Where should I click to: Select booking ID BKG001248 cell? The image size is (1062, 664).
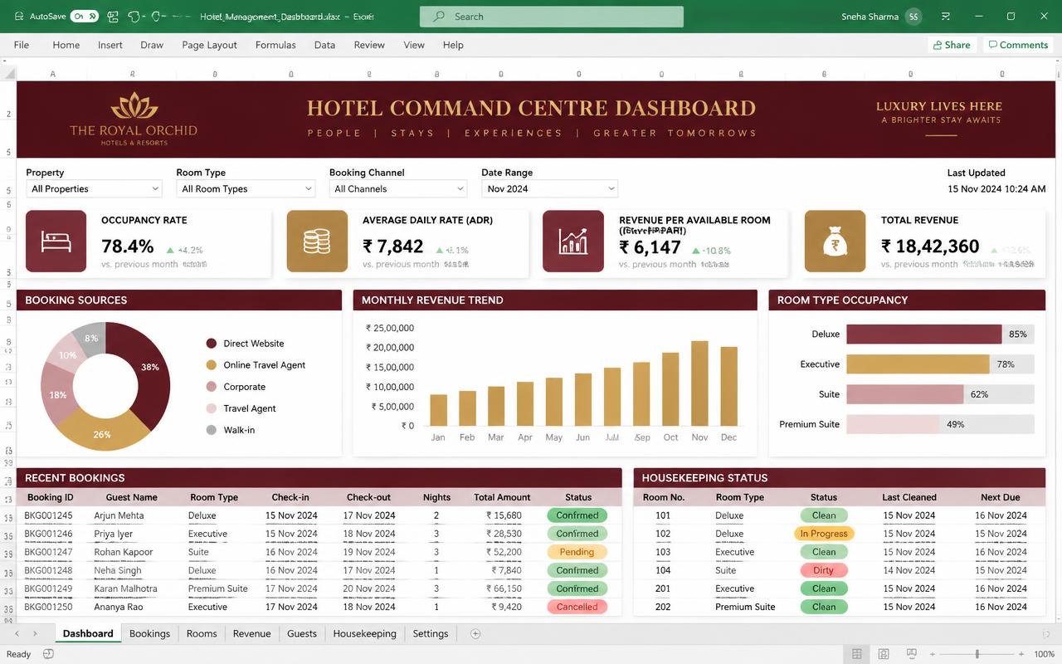[48, 570]
